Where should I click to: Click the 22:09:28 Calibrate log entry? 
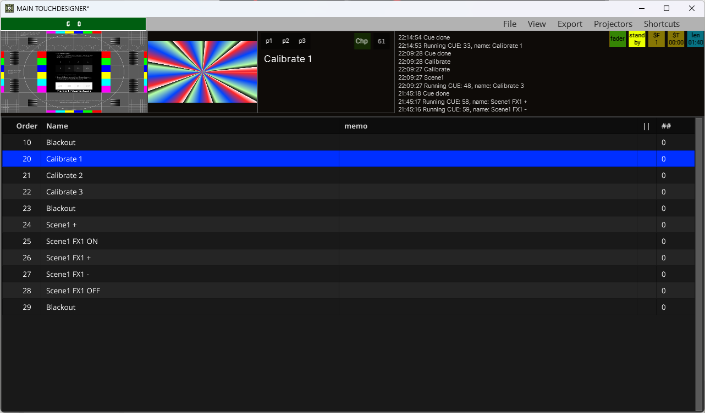pos(424,62)
